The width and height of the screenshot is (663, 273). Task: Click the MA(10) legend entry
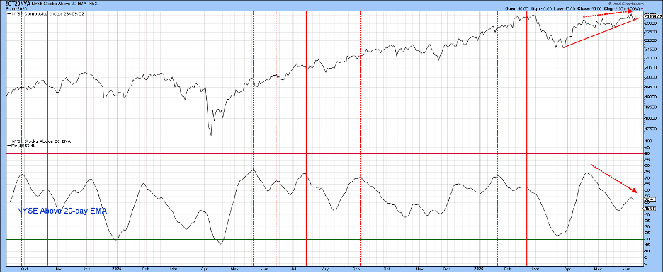21,146
